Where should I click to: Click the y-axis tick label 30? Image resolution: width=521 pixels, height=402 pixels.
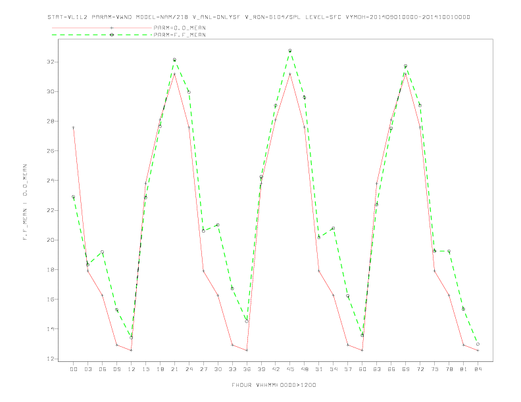click(x=50, y=91)
